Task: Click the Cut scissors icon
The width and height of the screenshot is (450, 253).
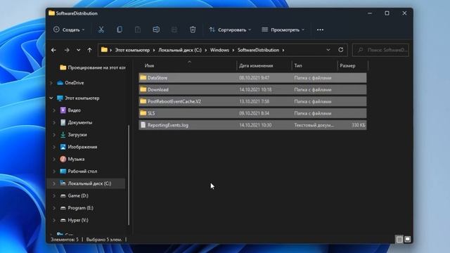Action: [101, 30]
